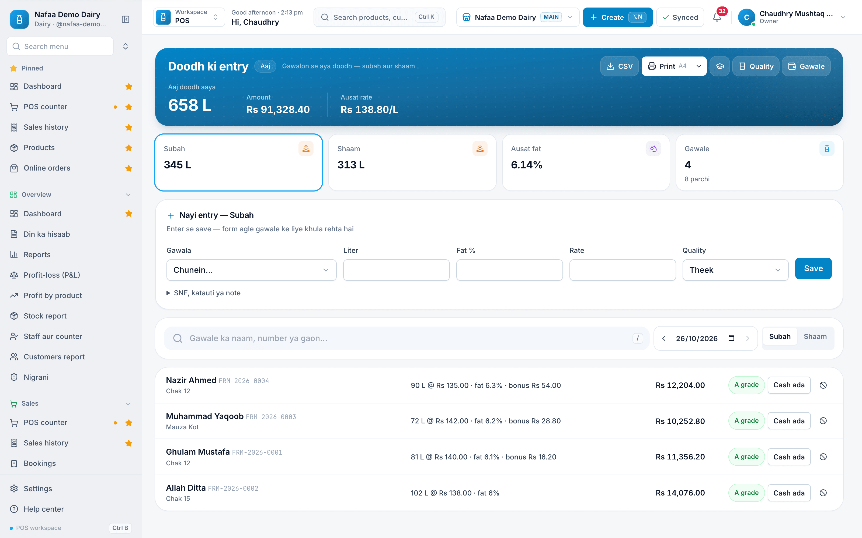Open Help center menu item

pyautogui.click(x=71, y=509)
